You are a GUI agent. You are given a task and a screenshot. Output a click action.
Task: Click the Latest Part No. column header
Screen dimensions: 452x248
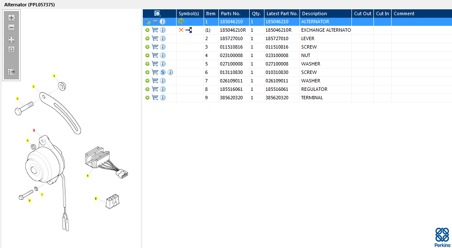(x=282, y=14)
